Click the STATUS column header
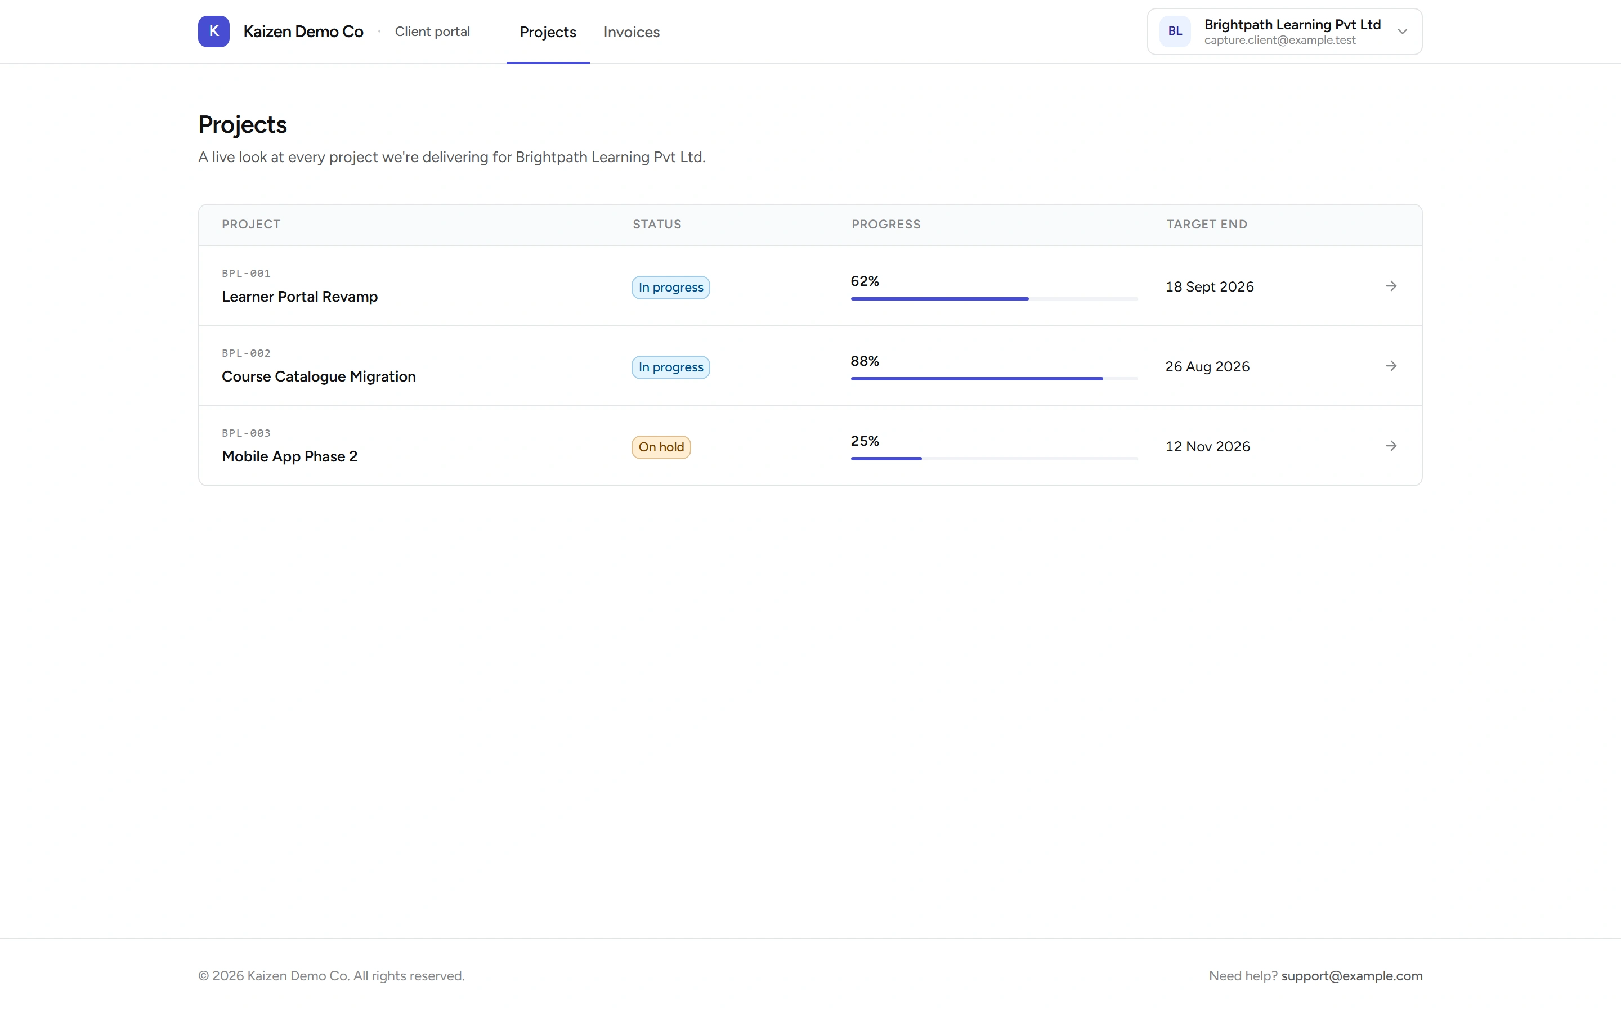This screenshot has width=1621, height=1013. [x=657, y=225]
